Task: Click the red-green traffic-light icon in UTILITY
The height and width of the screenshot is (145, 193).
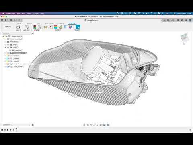Action: [x=35, y=27]
